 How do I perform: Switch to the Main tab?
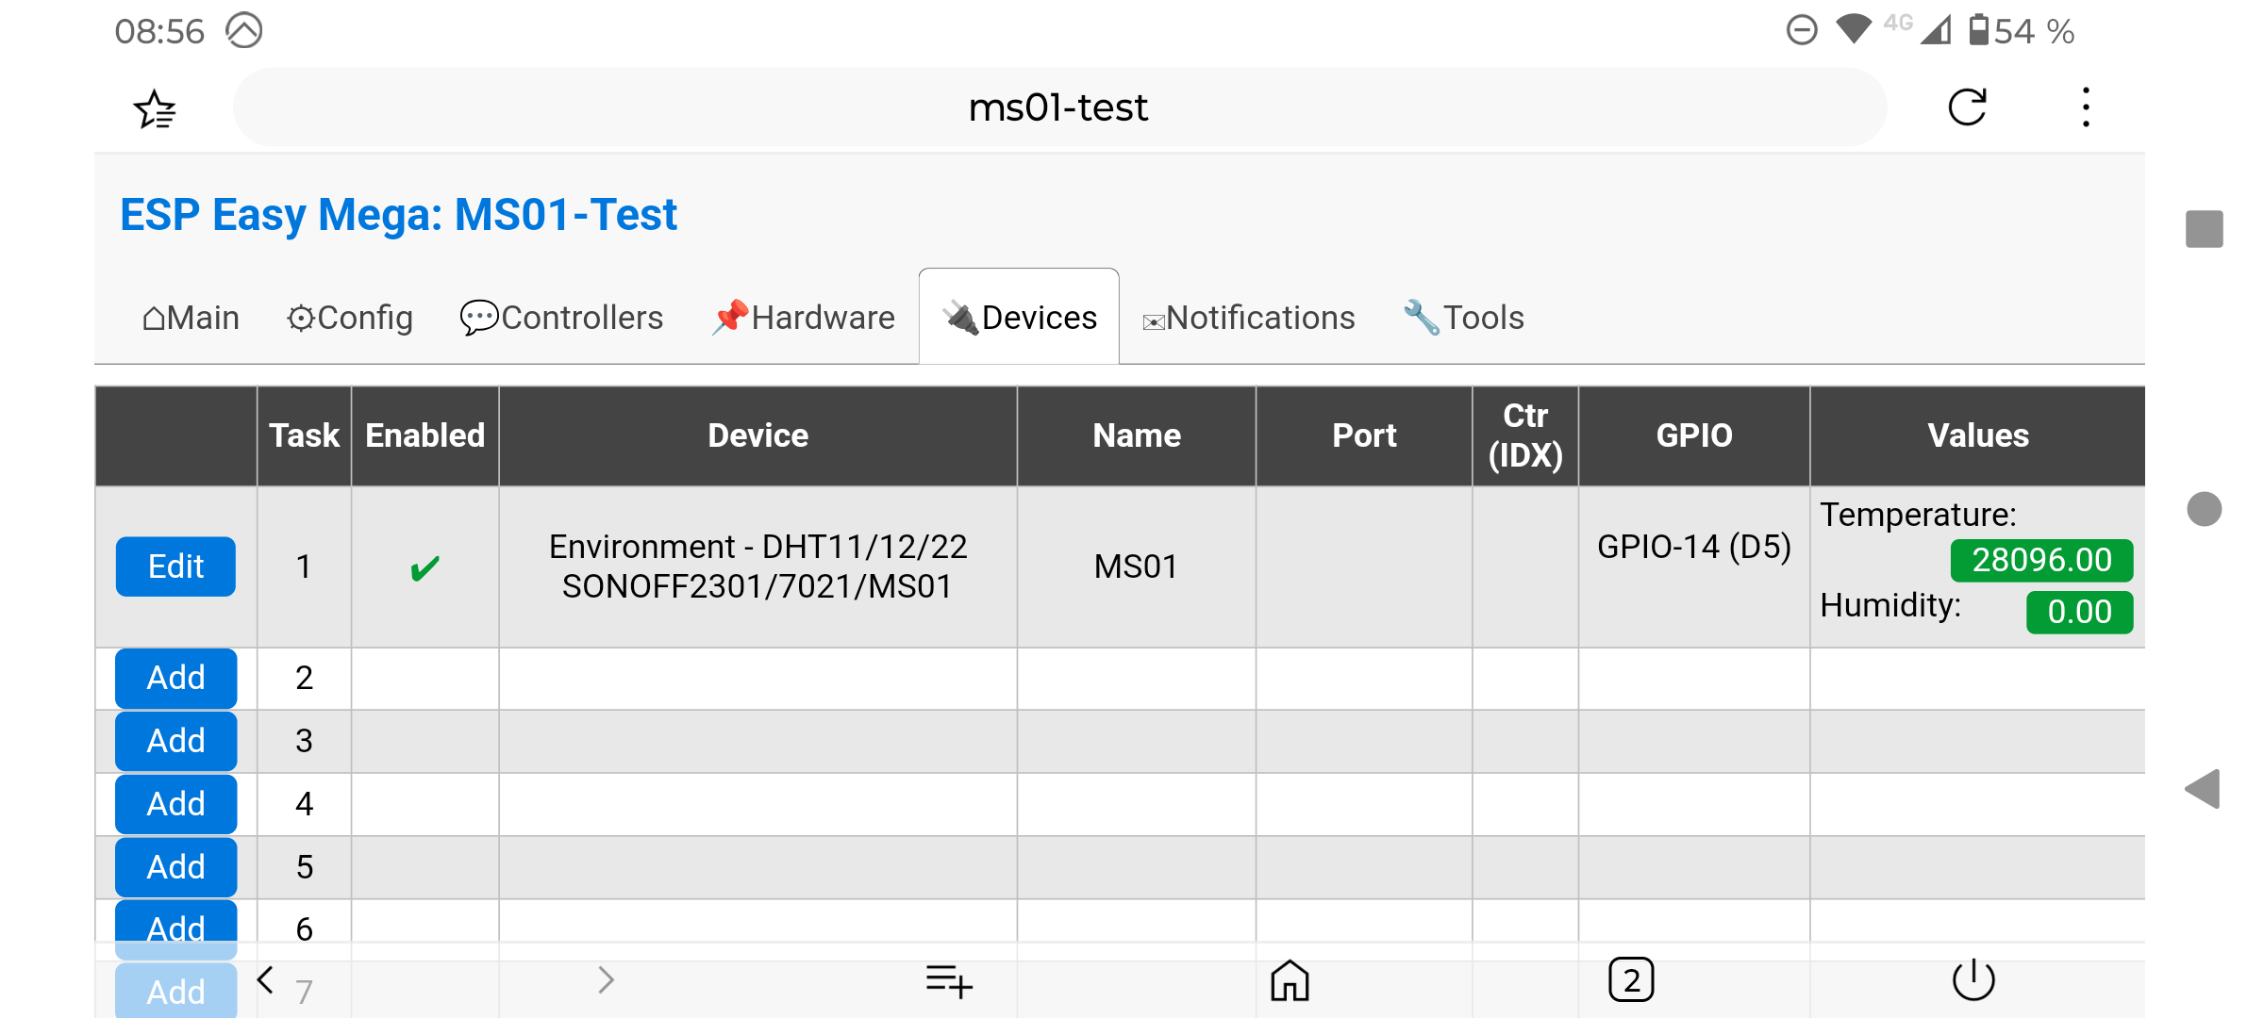click(x=191, y=318)
